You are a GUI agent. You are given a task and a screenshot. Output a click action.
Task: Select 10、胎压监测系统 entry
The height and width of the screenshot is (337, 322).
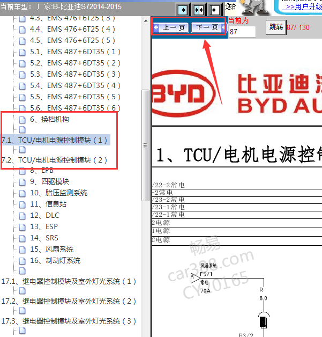[x=59, y=193]
